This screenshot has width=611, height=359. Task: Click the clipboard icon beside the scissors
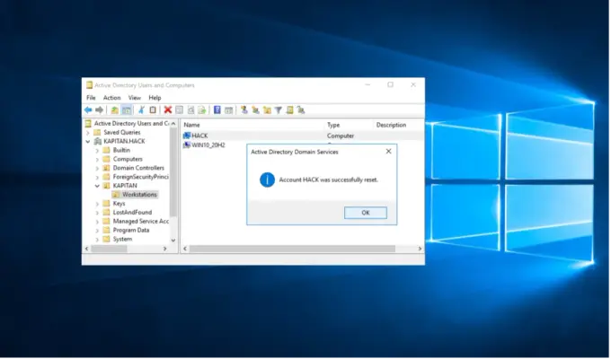click(153, 110)
